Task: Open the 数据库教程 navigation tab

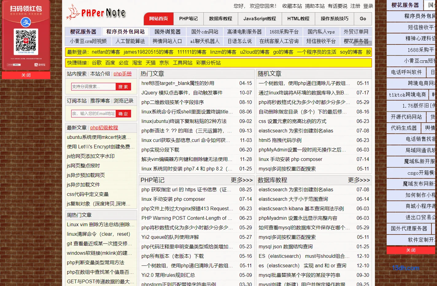Action: coord(221,19)
